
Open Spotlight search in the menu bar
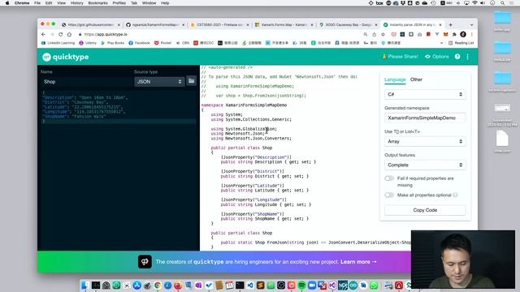pyautogui.click(x=503, y=3)
